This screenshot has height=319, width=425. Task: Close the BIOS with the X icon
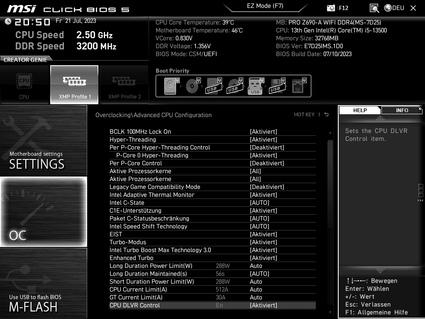coord(413,8)
